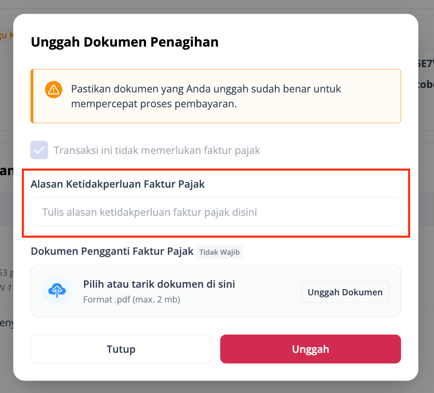Image resolution: width=434 pixels, height=393 pixels.
Task: Click the yellow warning banner box
Action: 216,96
